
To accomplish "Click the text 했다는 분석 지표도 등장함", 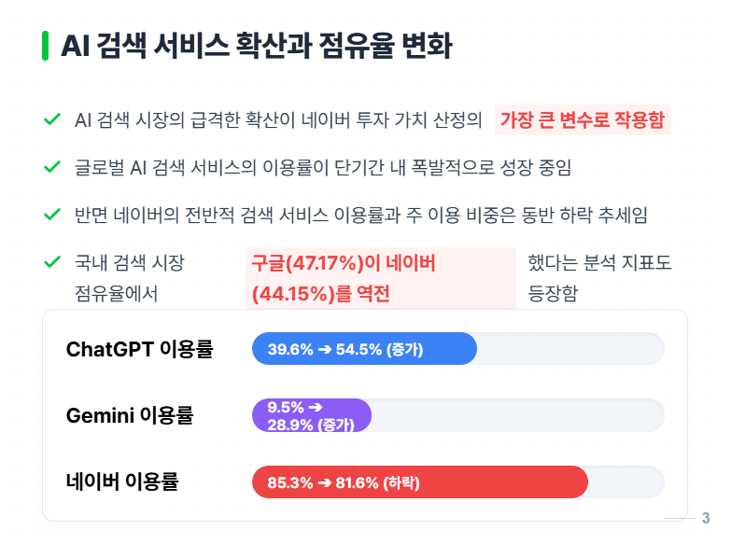I will (x=599, y=278).
